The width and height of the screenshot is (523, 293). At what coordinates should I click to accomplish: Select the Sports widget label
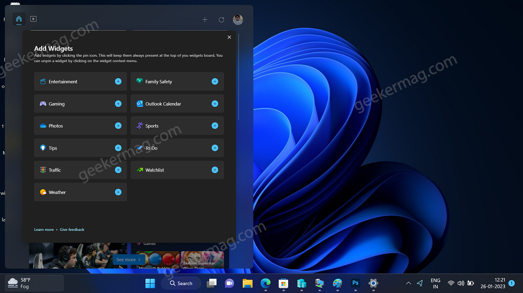pyautogui.click(x=152, y=126)
